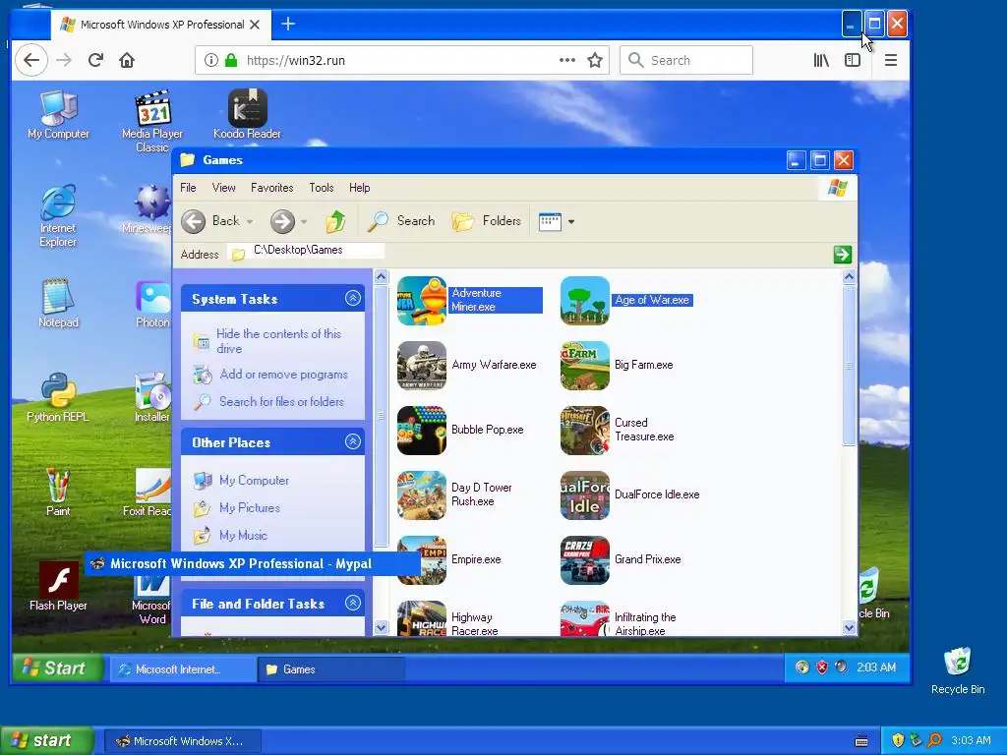Viewport: 1007px width, 755px height.
Task: Click the C:\Desktop\Games address field
Action: 307,251
